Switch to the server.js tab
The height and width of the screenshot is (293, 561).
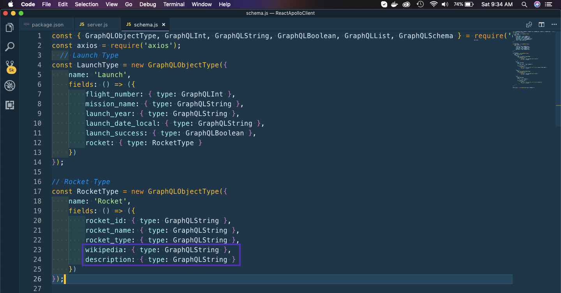click(98, 25)
